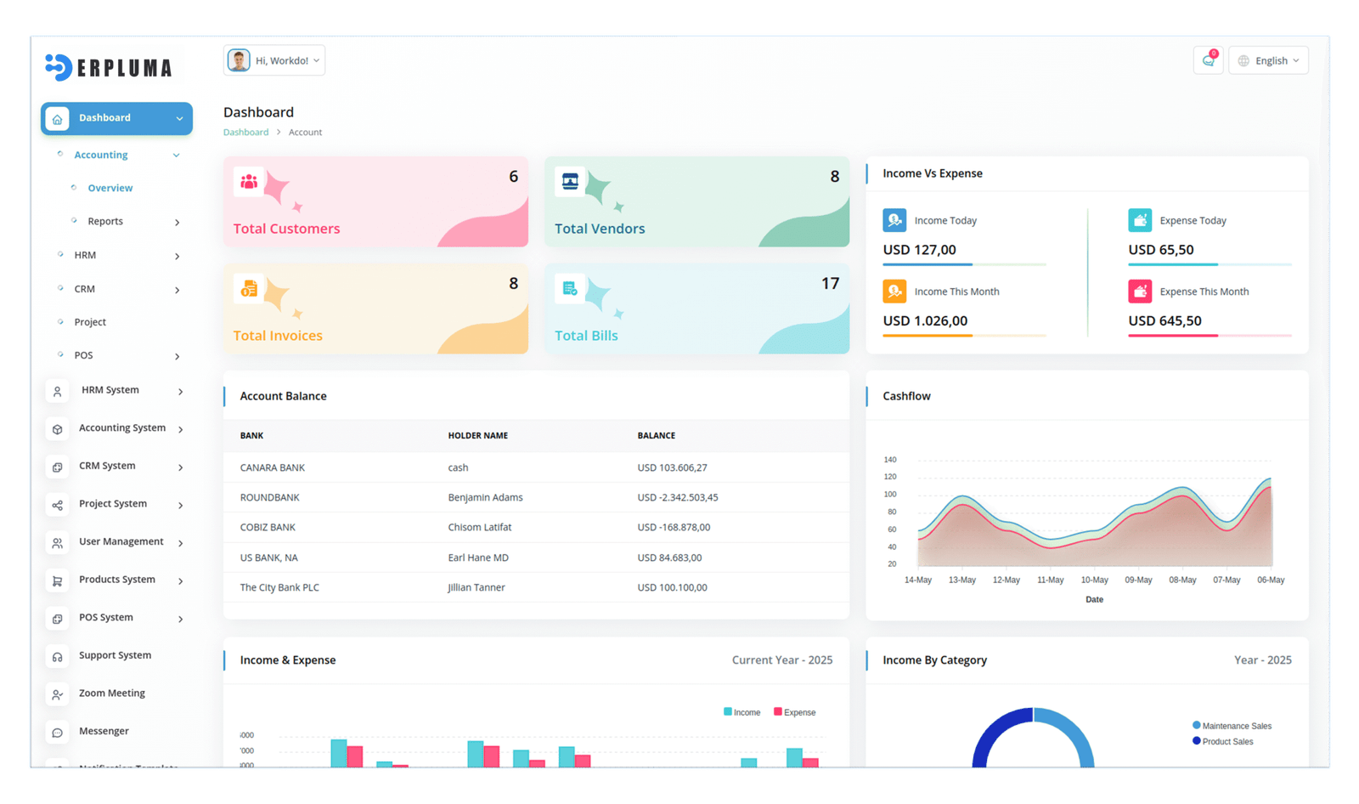Click the Total Vendors icon
Image resolution: width=1359 pixels, height=804 pixels.
[x=570, y=181]
